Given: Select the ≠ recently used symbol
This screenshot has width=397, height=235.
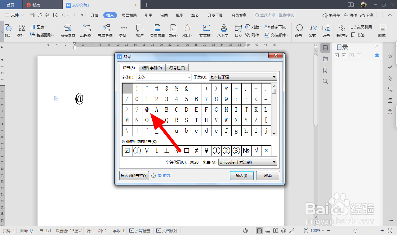Looking at the screenshot, I should pos(197,151).
